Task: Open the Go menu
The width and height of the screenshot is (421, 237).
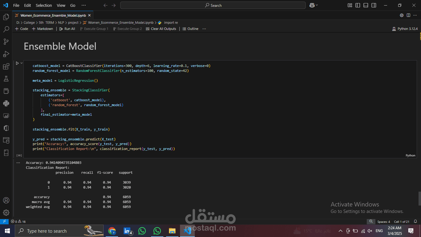Action: (73, 5)
